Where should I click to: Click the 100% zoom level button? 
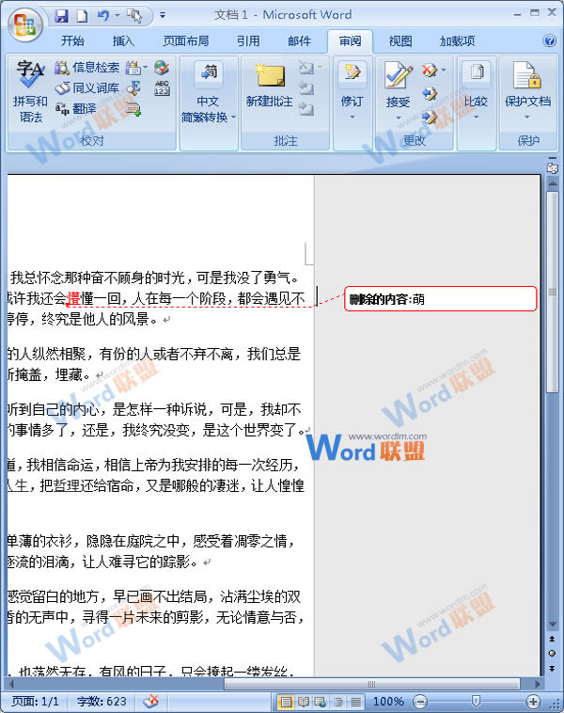pyautogui.click(x=388, y=702)
